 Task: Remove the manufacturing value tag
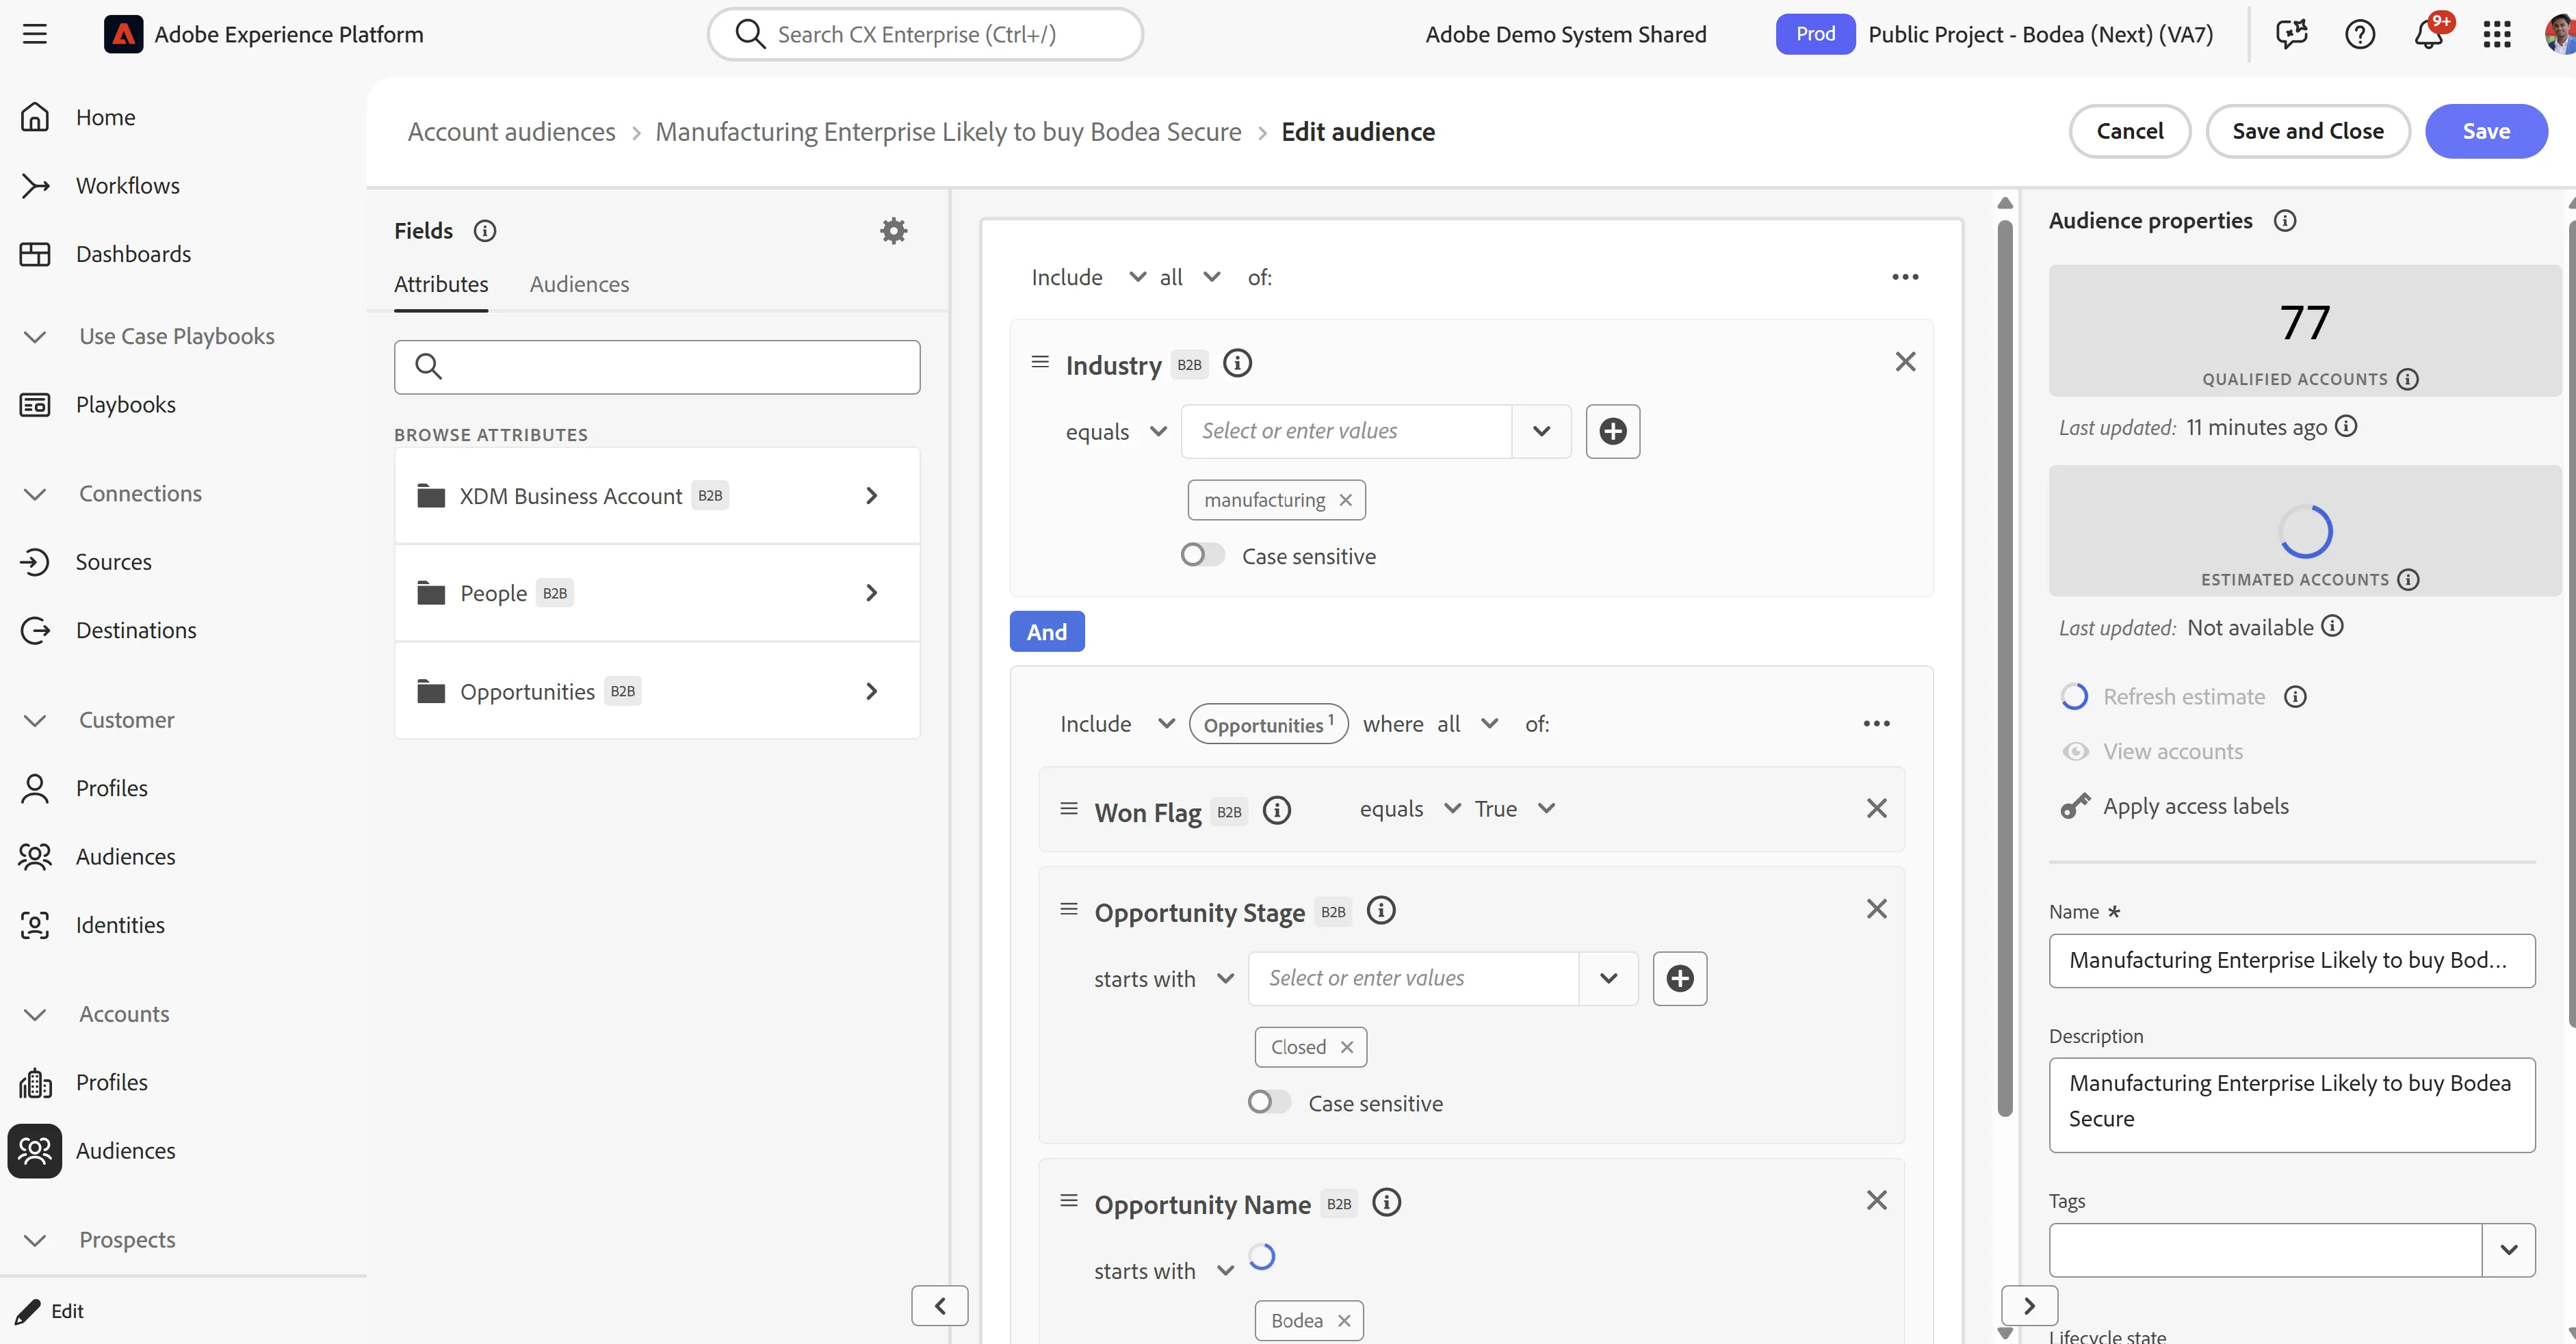pyautogui.click(x=1345, y=500)
